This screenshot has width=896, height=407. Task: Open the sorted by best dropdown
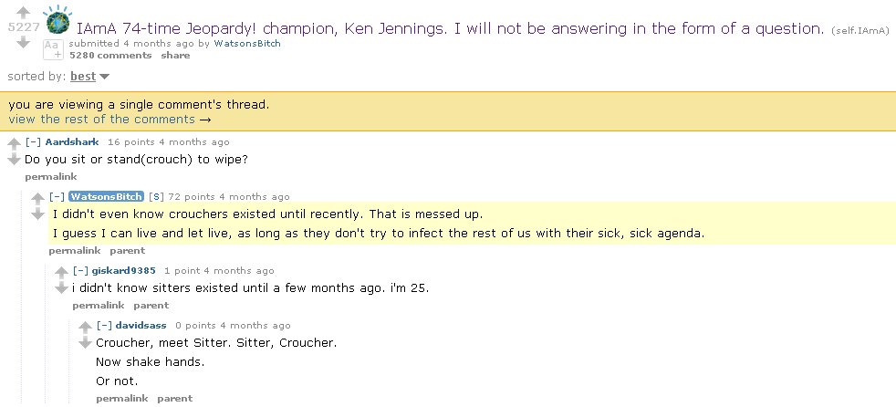click(x=89, y=76)
